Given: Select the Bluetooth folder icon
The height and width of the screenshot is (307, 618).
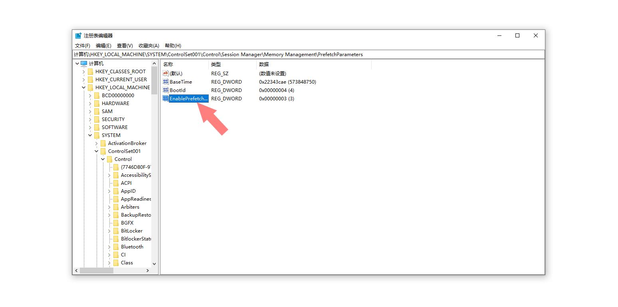Looking at the screenshot, I should 116,247.
